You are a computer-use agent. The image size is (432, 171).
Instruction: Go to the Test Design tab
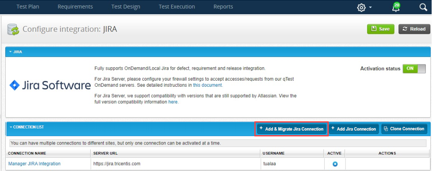tap(126, 7)
